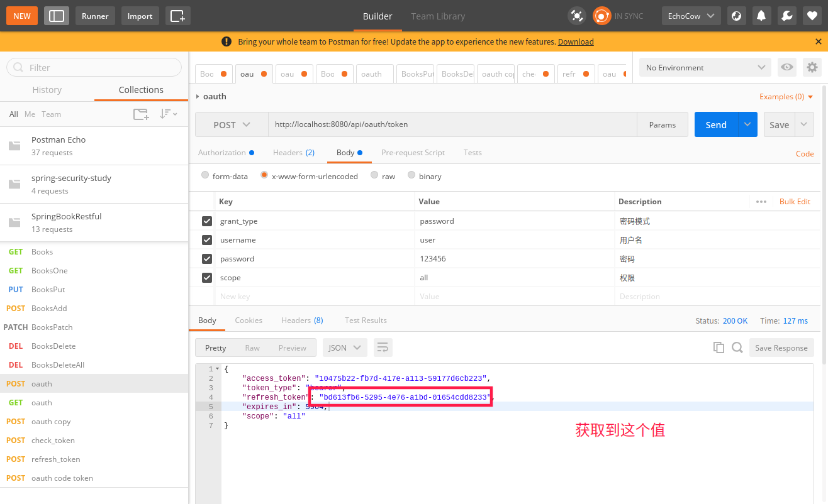Expand the oauth request name triangle
Viewport: 828px width, 504px height.
coord(198,96)
